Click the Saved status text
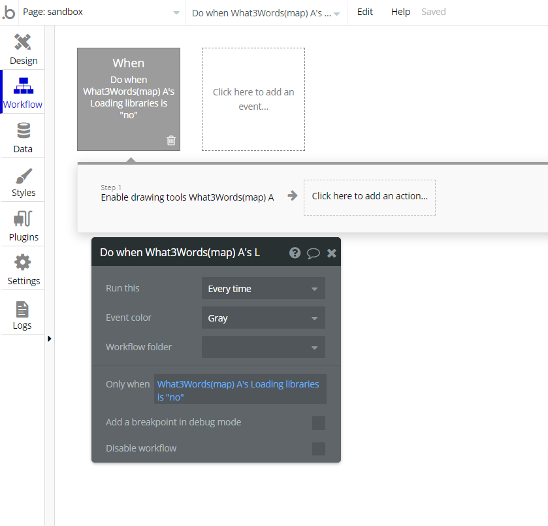548x526 pixels. coord(433,12)
